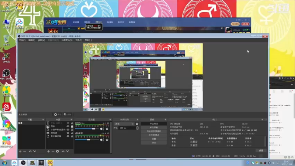Screen dimensions: 295x166
Task: Open the 视图(V) menu
Action: pyautogui.click(x=41, y=40)
